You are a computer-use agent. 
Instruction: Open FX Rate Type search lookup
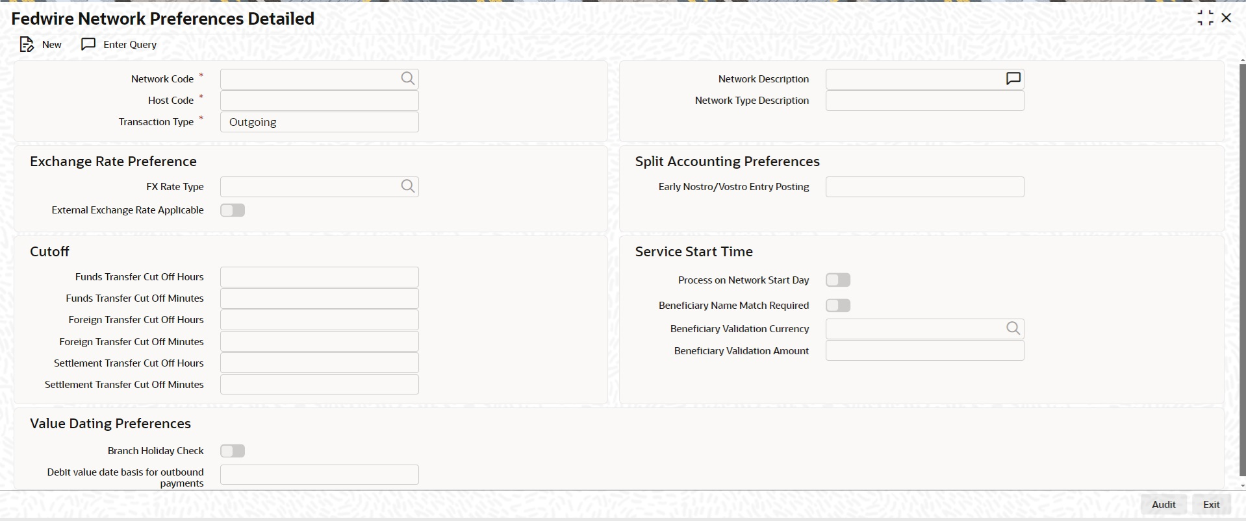pyautogui.click(x=407, y=186)
